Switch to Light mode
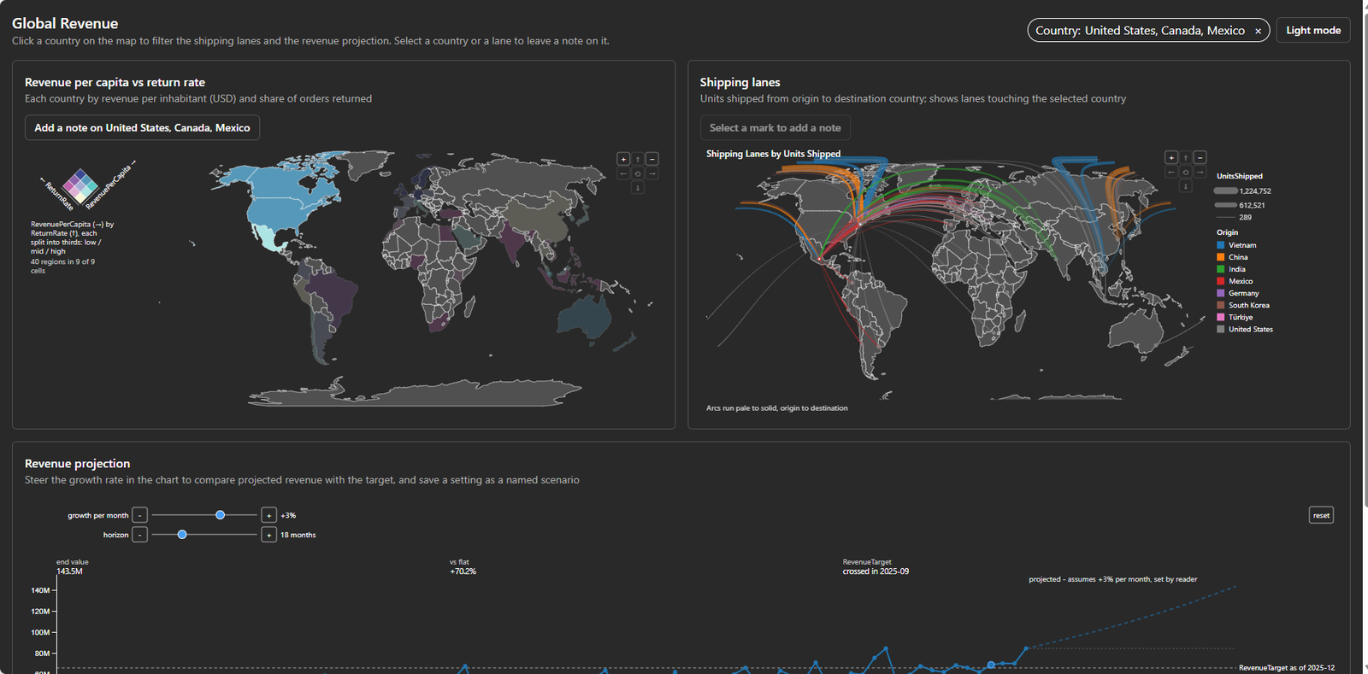Screen dimensions: 1368x674 pyautogui.click(x=1313, y=30)
